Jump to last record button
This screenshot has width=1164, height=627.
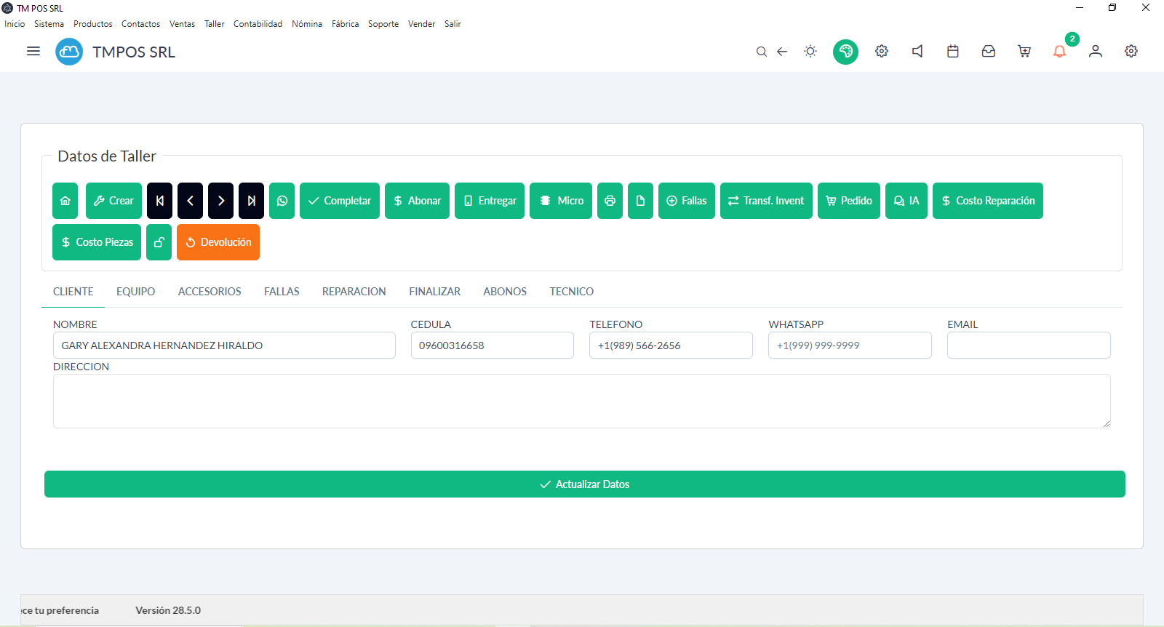(x=251, y=201)
